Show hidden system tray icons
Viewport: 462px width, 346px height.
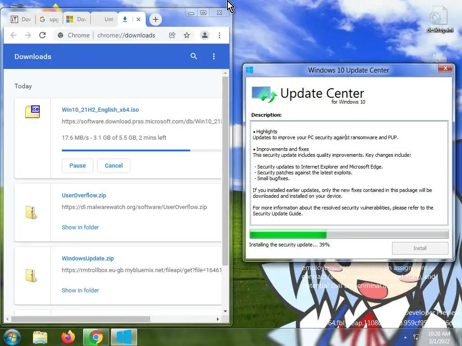(406, 337)
